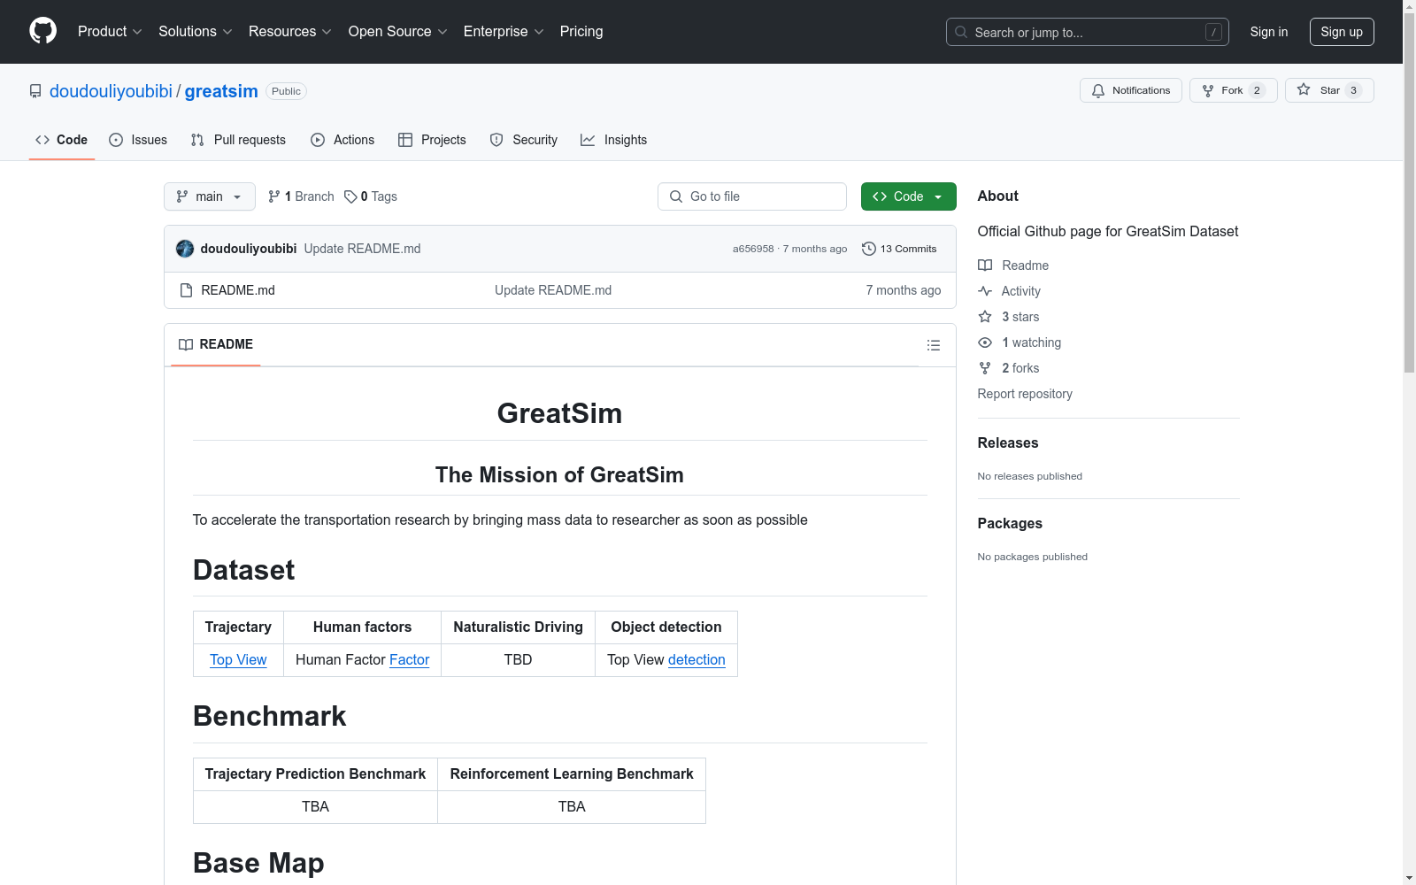This screenshot has width=1416, height=885.
Task: Click the Activity pulse icon
Action: click(x=985, y=291)
